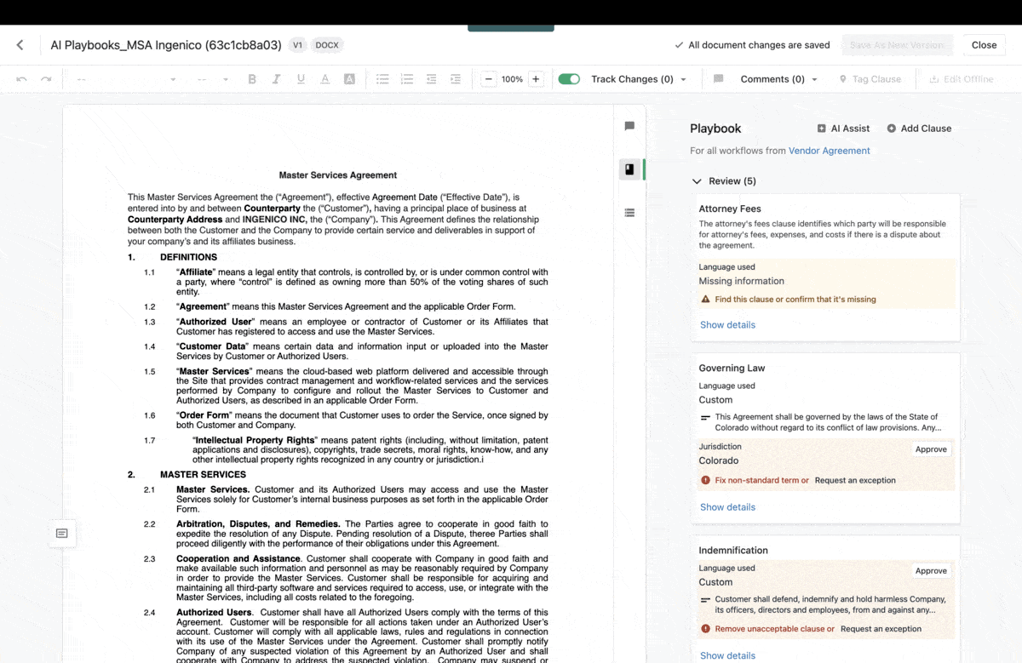Click the Master Services Agreement title

tap(338, 175)
